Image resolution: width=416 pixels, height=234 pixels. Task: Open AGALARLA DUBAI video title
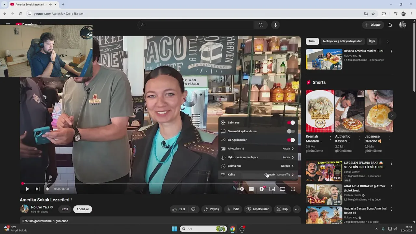(365, 188)
